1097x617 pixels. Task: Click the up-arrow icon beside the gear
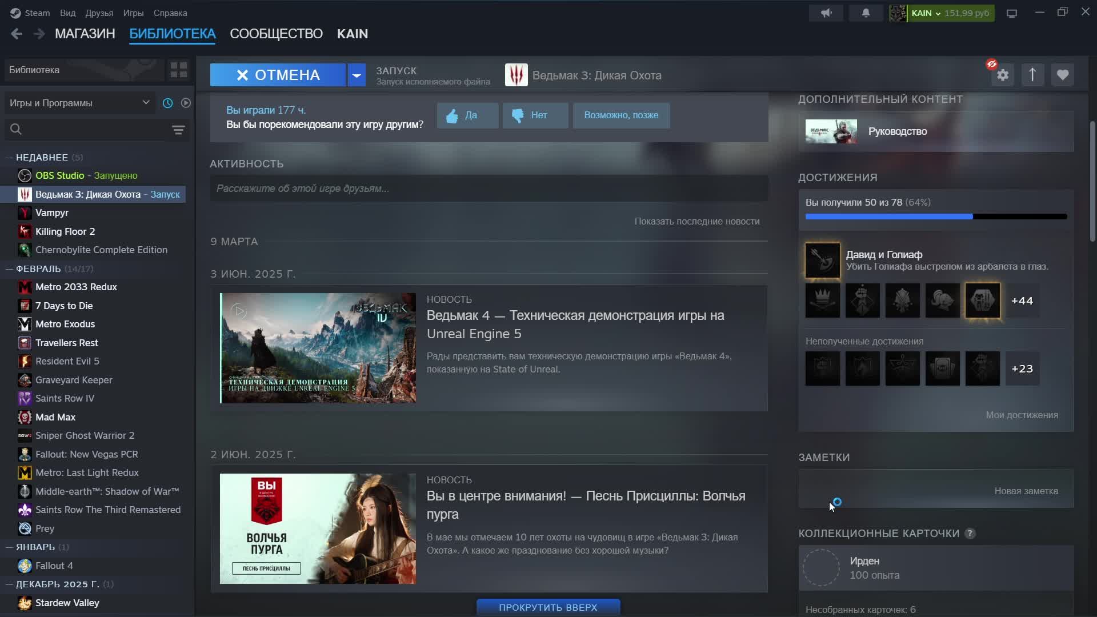(x=1032, y=75)
